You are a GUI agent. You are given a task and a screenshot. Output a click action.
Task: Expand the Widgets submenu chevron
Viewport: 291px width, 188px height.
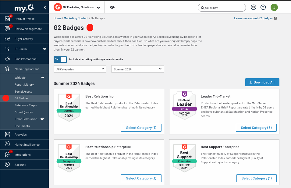[43, 78]
